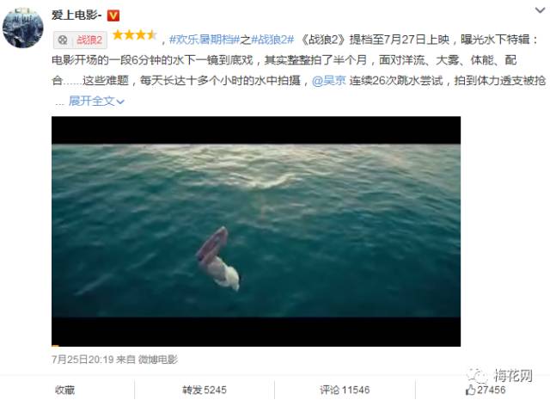
Task: Open 评论 11546 comments
Action: (345, 390)
